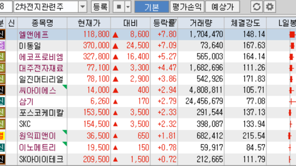296x166 pixels.
Task: Click volume 24,456,679 of 삼기
Action: [204, 101]
